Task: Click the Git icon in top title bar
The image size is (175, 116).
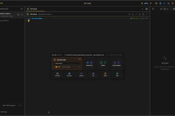Action: (x=168, y=3)
